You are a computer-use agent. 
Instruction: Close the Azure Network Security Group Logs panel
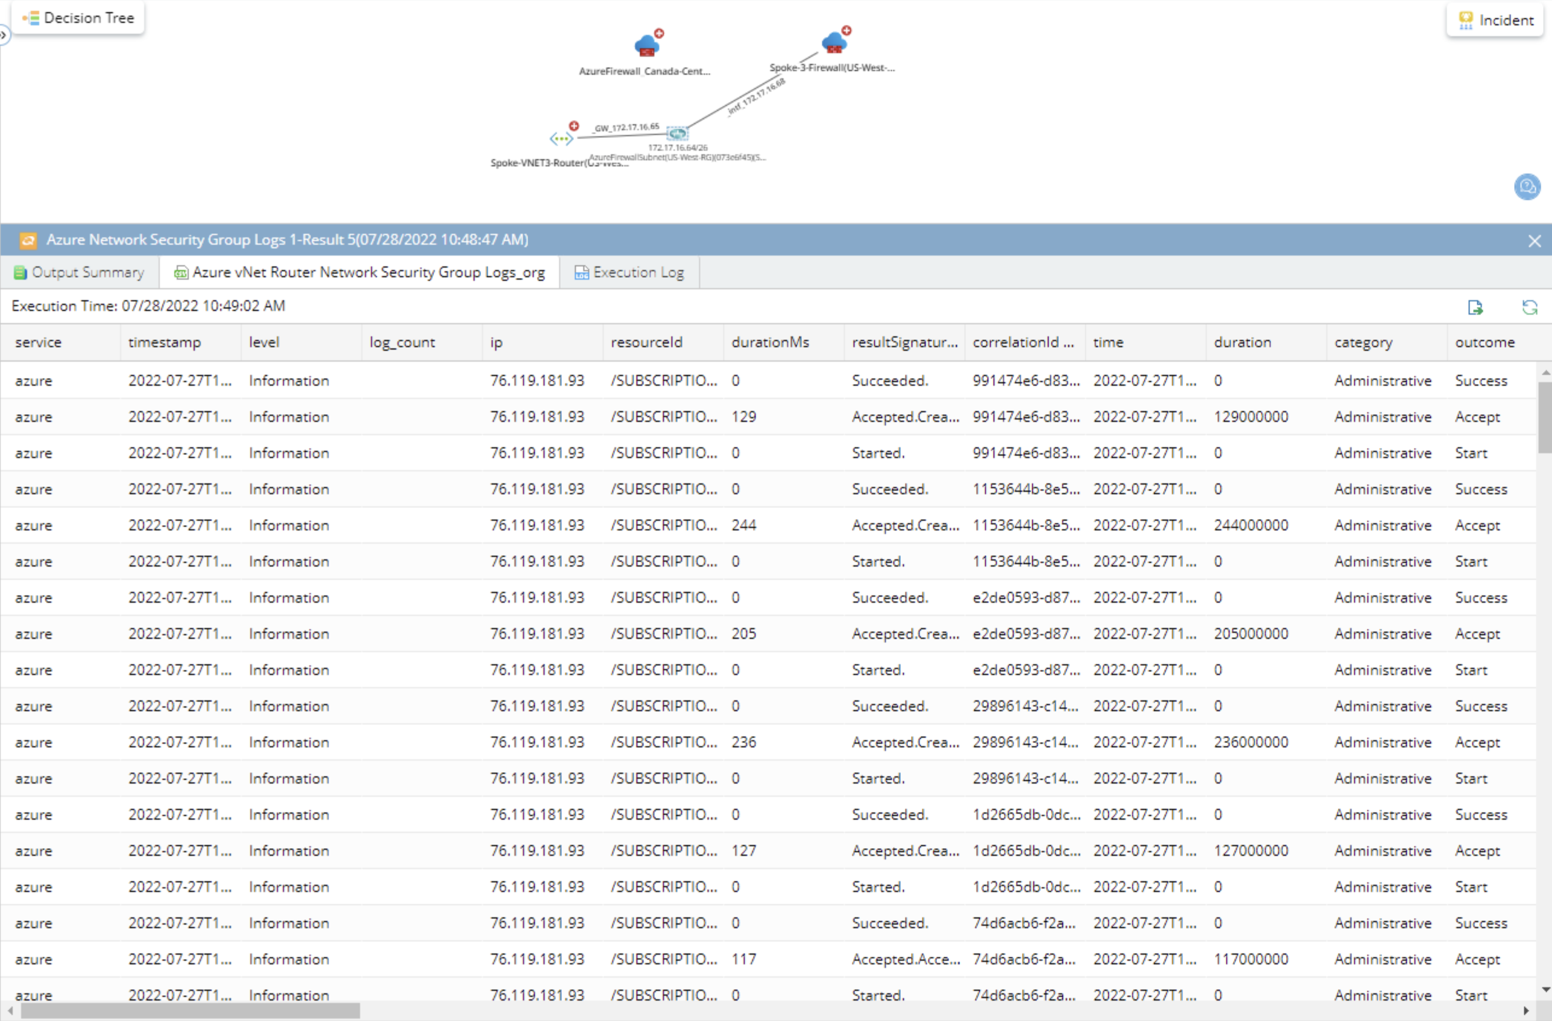(x=1535, y=240)
